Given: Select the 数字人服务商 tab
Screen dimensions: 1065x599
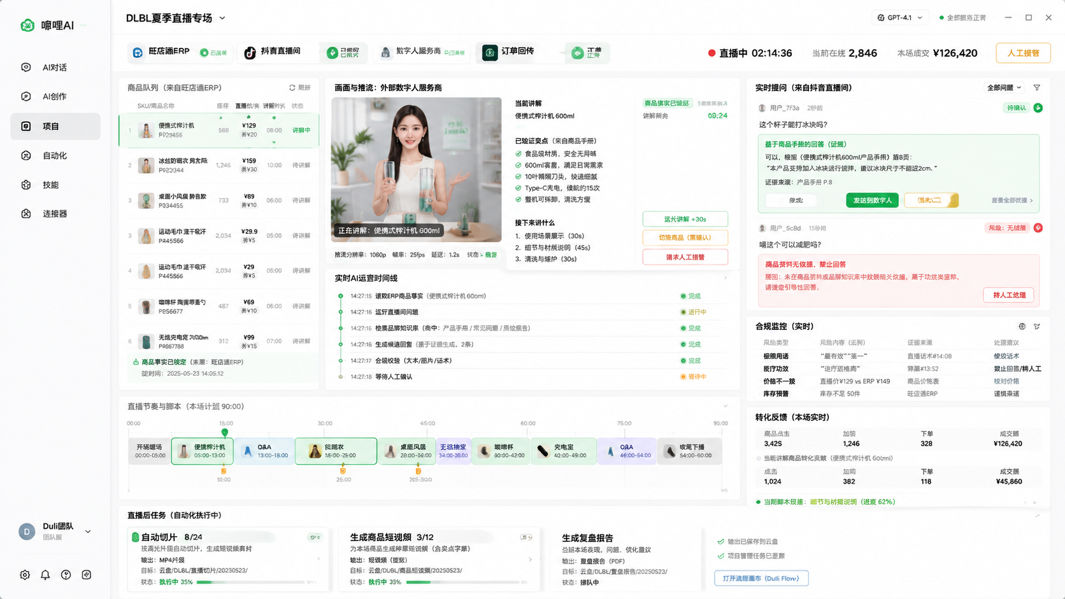Looking at the screenshot, I should click(x=422, y=52).
